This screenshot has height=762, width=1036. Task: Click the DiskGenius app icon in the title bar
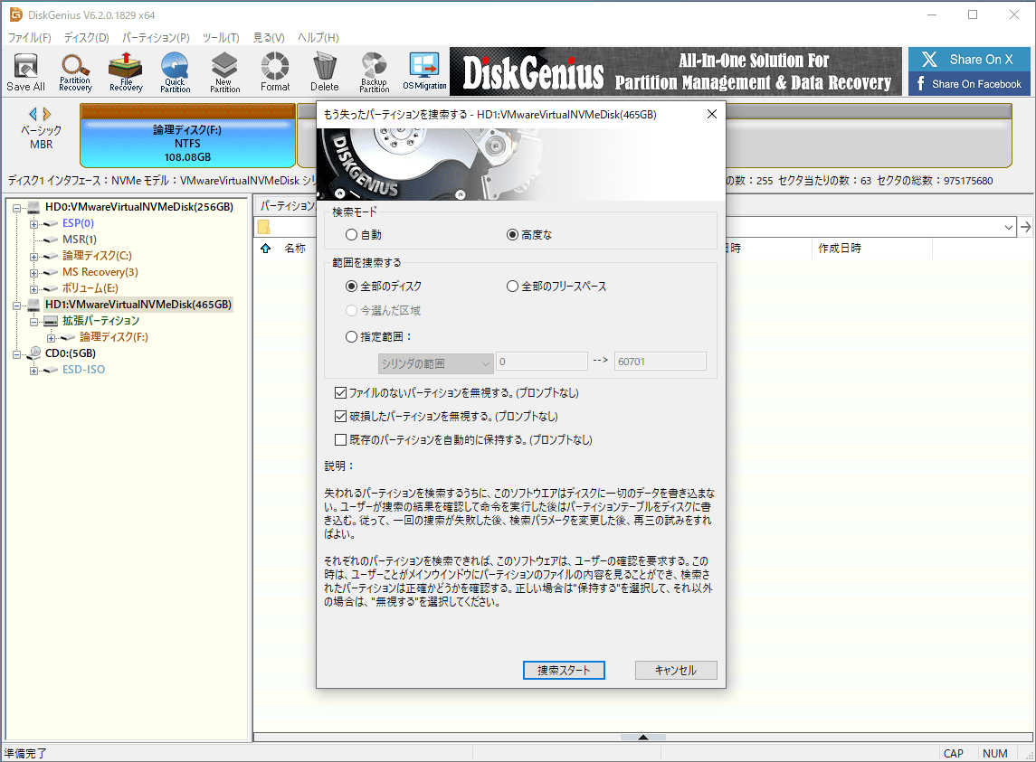[15, 14]
